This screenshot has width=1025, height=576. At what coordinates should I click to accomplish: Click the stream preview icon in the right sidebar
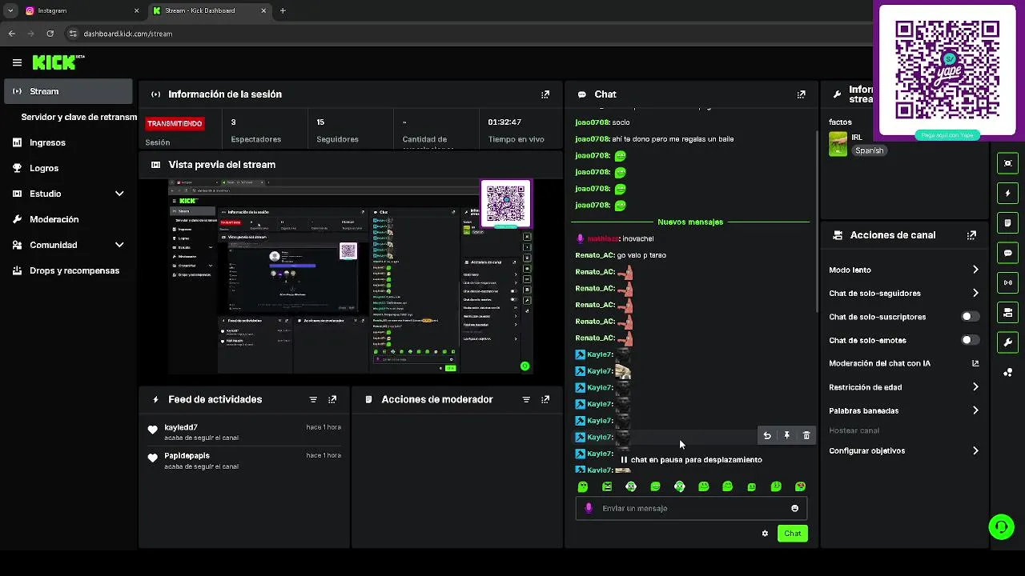click(1007, 163)
